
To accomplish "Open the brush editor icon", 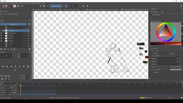I will (15, 6).
